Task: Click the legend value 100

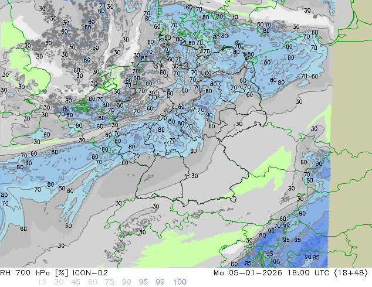Action: coord(180,282)
